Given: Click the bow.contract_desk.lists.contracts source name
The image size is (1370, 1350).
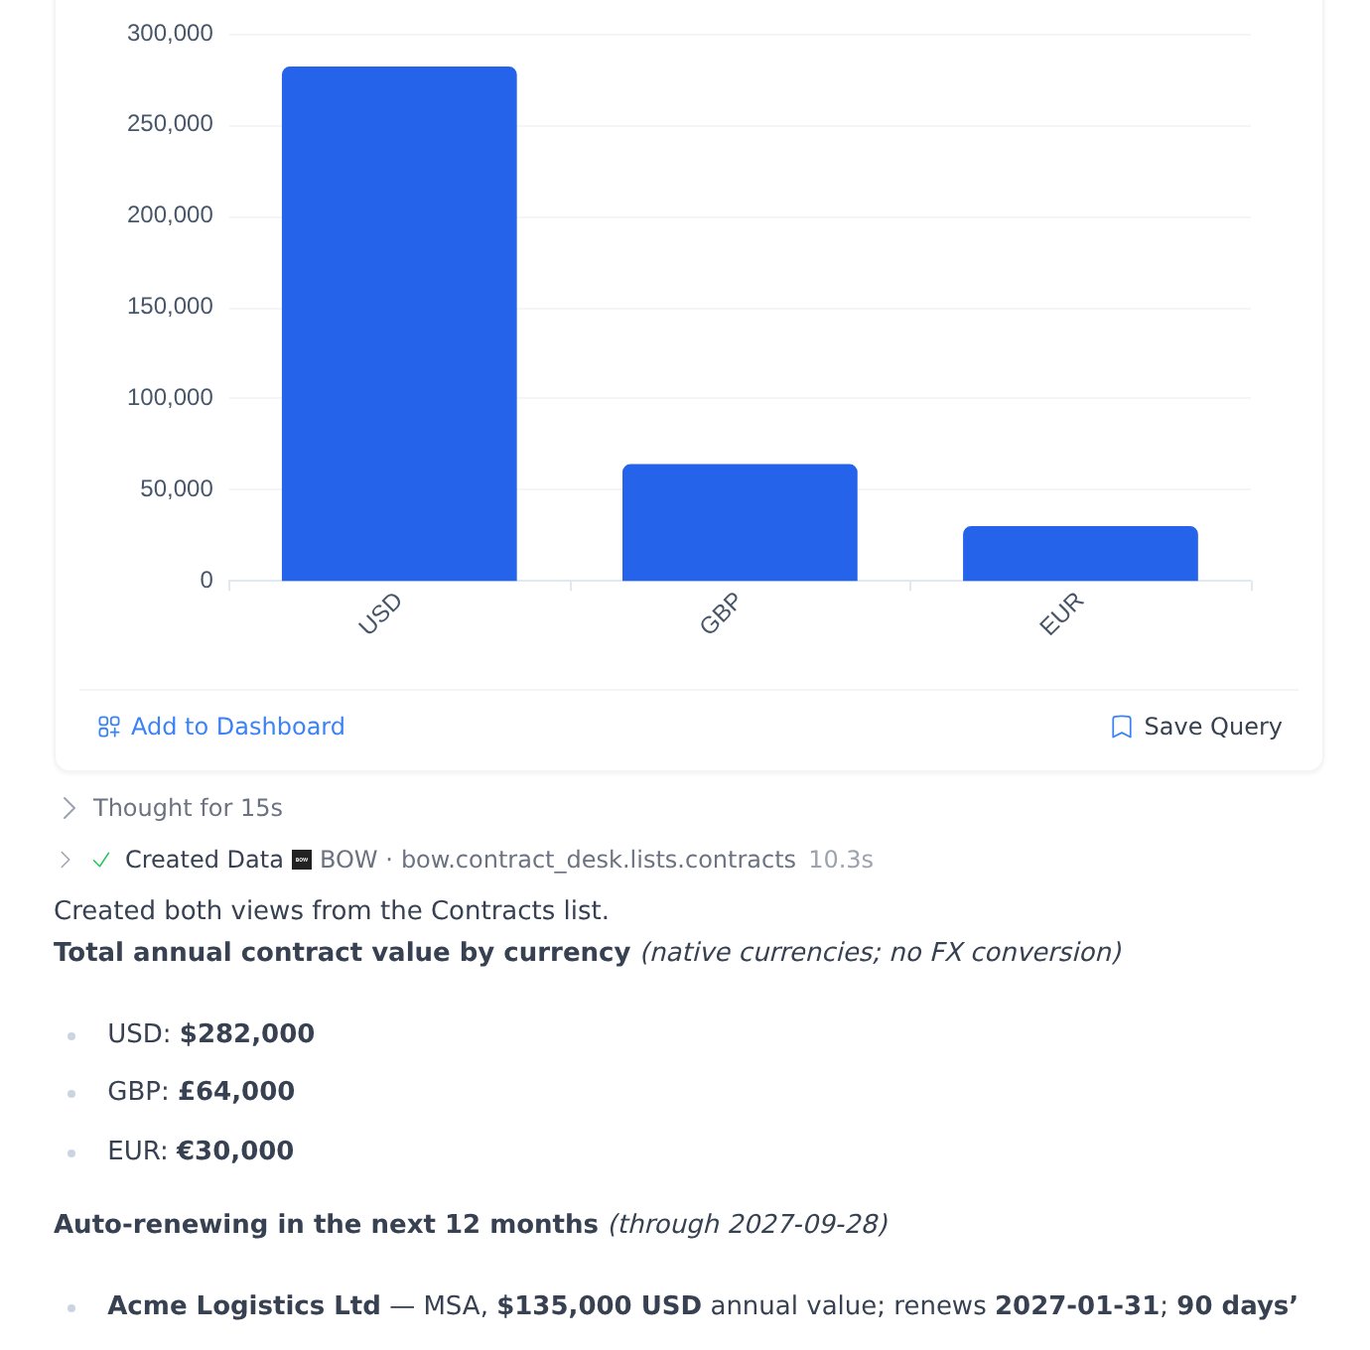Looking at the screenshot, I should point(599,860).
